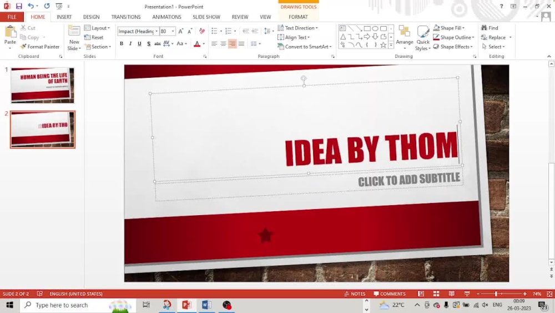Image resolution: width=555 pixels, height=313 pixels.
Task: Open the NOTES pane
Action: tap(355, 294)
